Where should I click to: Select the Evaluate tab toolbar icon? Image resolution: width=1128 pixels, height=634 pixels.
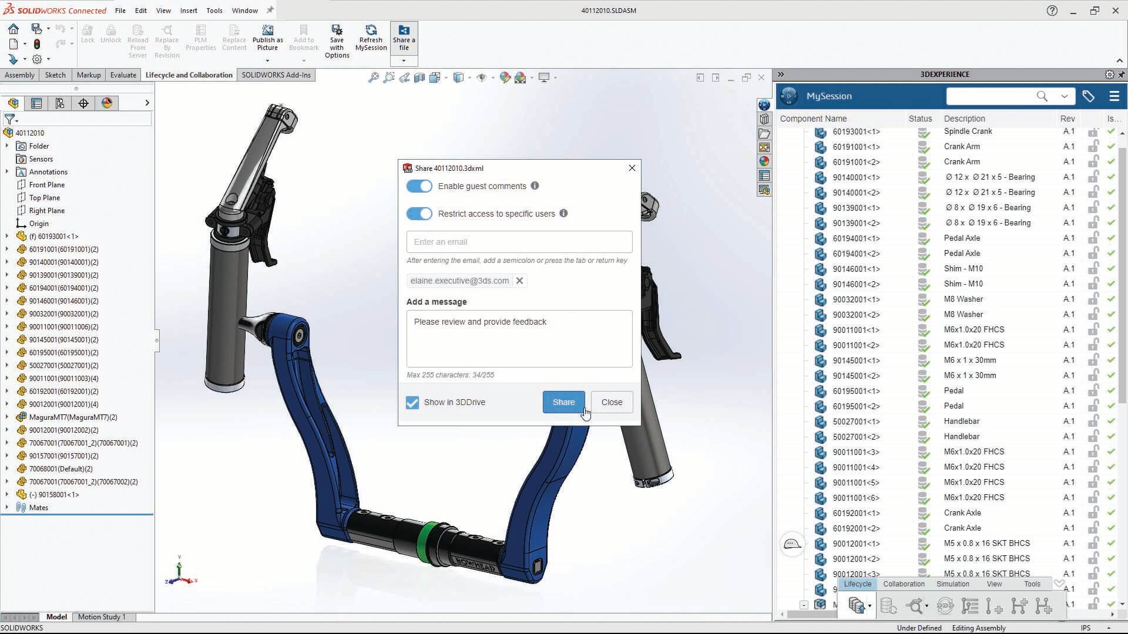pos(122,75)
